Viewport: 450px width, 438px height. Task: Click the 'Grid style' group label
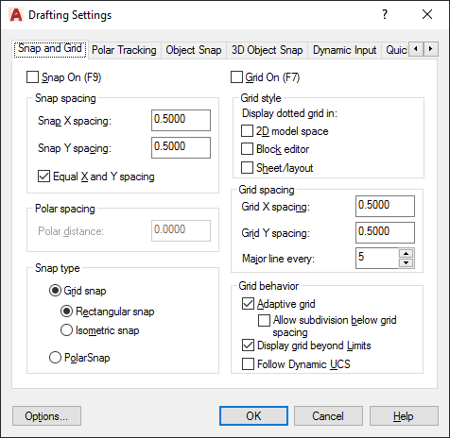[x=261, y=98]
